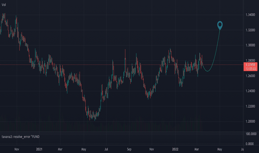Click the Jul time axis label
The width and height of the screenshot is (259, 153).
click(x=106, y=149)
